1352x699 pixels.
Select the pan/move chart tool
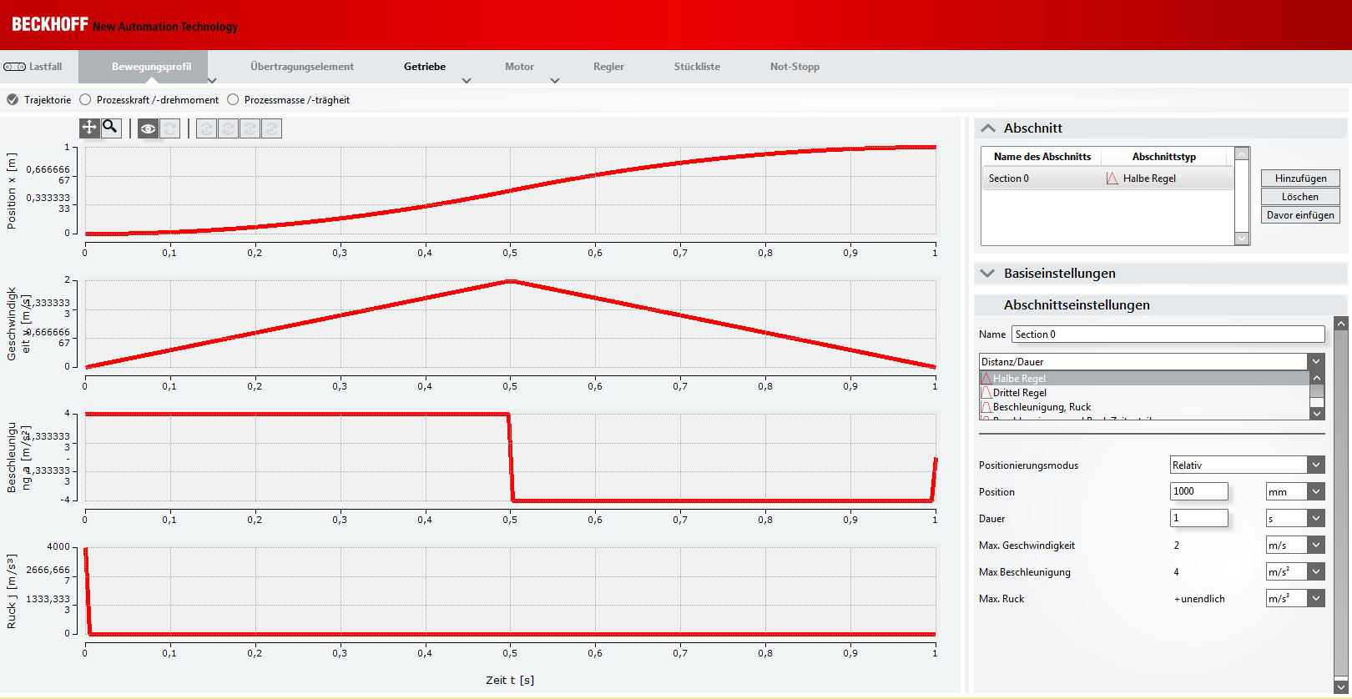(x=89, y=128)
